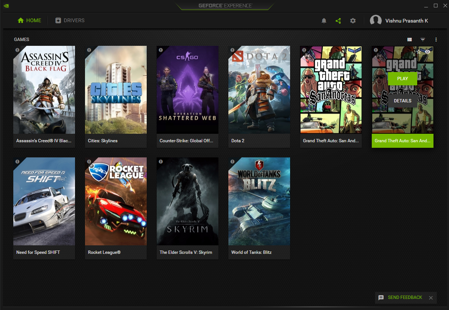Open the settings gear
Image resolution: width=449 pixels, height=310 pixels.
click(x=353, y=21)
